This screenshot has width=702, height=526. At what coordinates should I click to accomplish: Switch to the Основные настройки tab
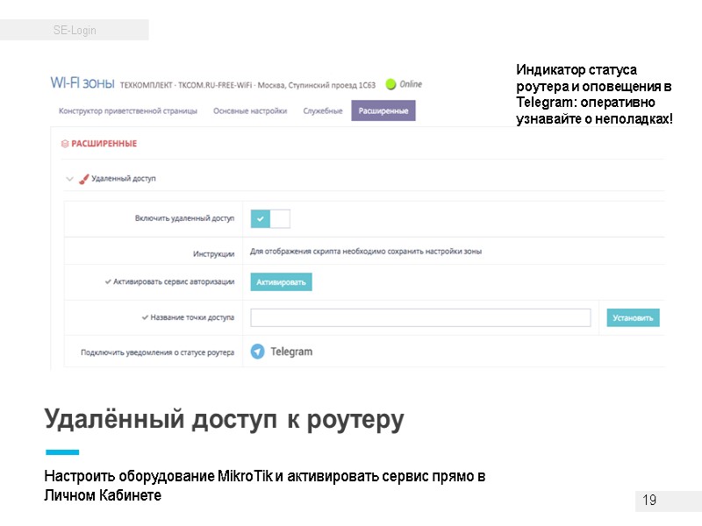click(249, 109)
